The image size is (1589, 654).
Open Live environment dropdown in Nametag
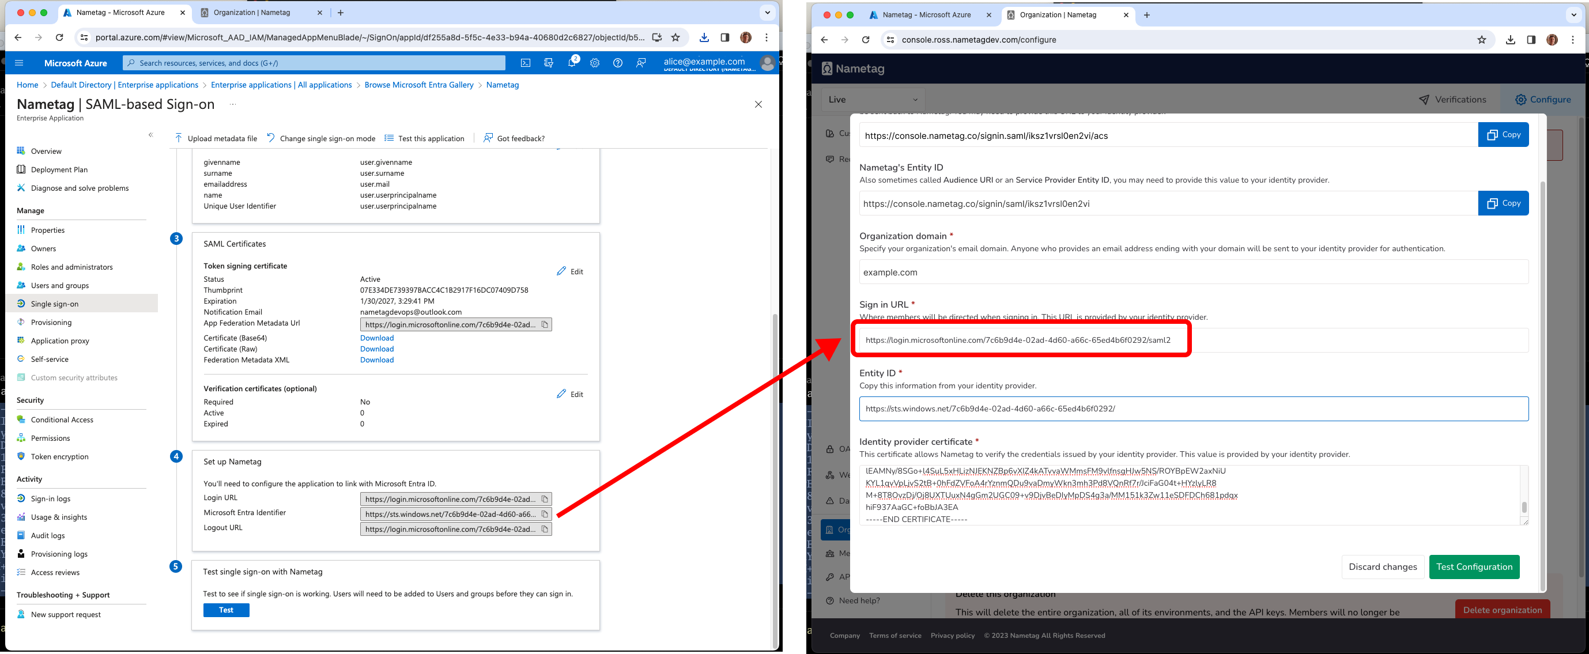873,99
